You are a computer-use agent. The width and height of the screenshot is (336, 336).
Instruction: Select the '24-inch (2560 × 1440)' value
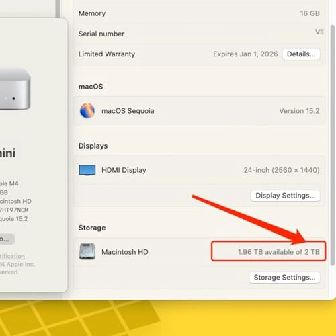click(x=282, y=170)
